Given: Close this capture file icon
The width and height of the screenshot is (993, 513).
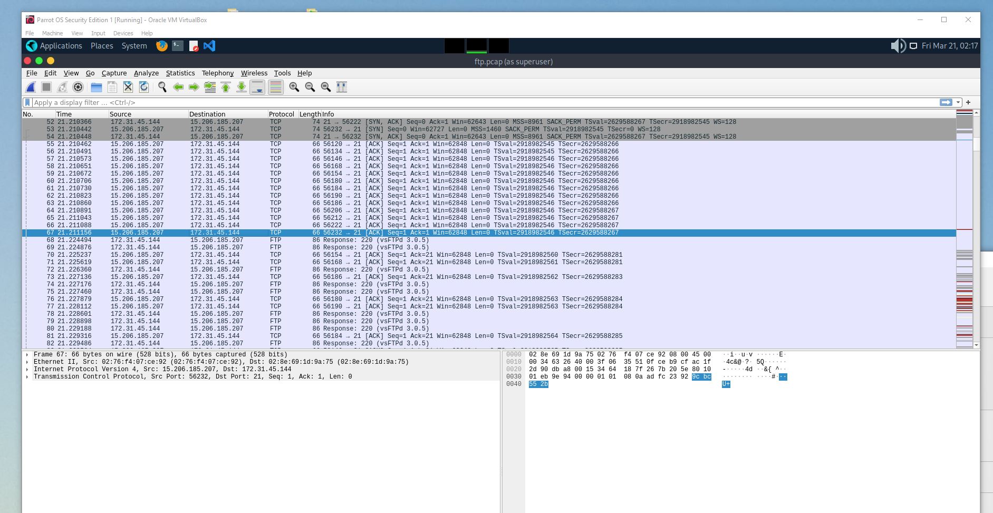Looking at the screenshot, I should coord(128,87).
